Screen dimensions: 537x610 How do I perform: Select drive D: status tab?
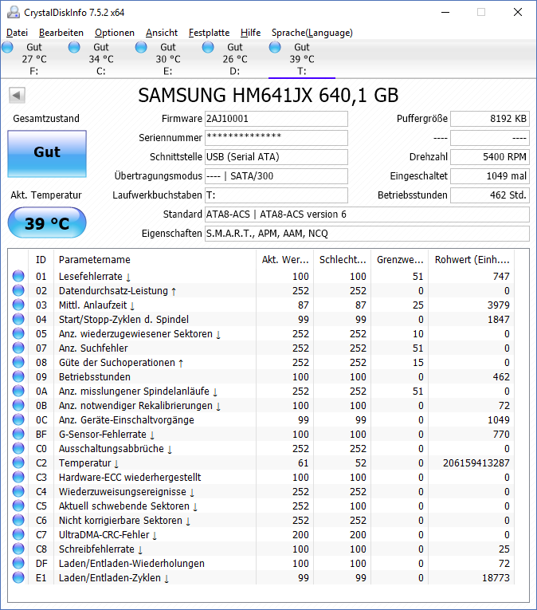[234, 59]
